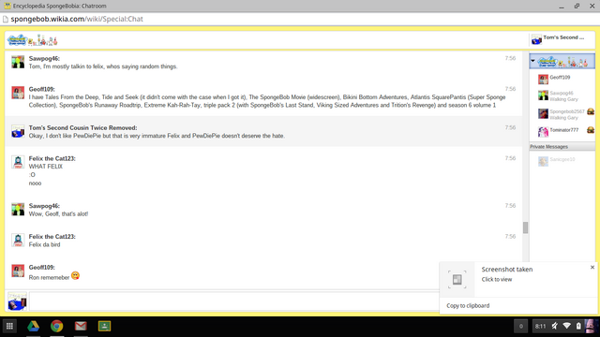
Task: Open Google Classroom from the shelf
Action: 104,326
